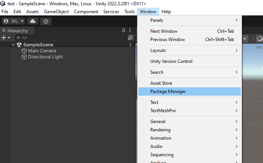Open the SampleScene three-dot options menu
Image resolution: width=263 pixels, height=163 pixels.
tap(130, 45)
